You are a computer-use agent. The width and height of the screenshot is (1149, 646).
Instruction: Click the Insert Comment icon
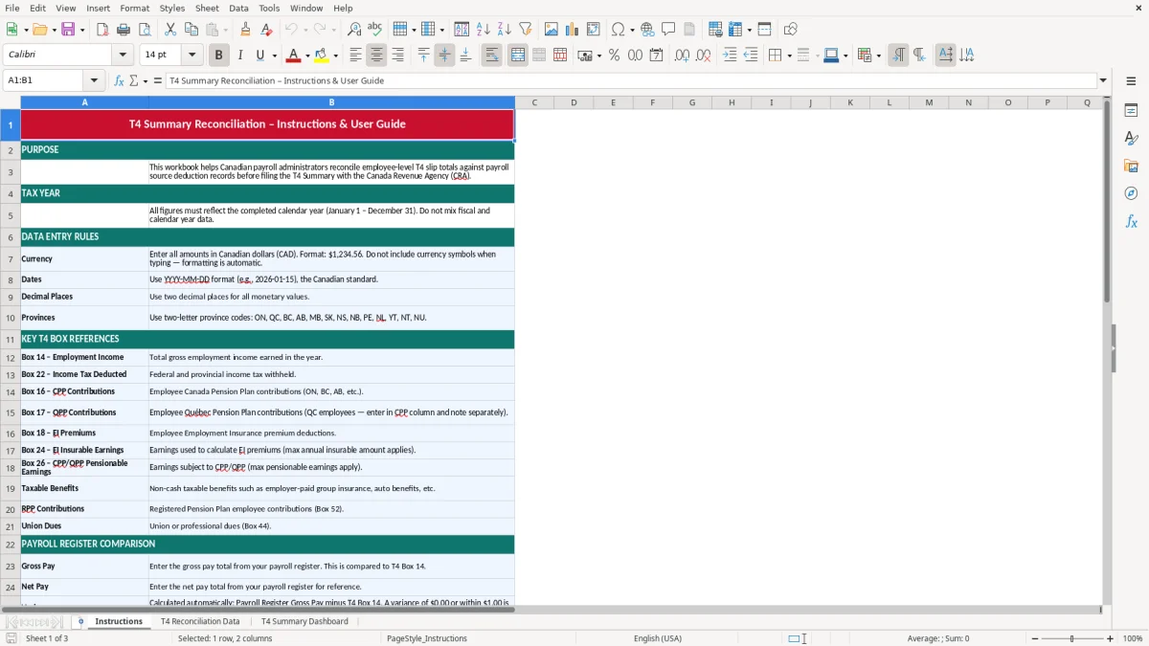tap(668, 30)
